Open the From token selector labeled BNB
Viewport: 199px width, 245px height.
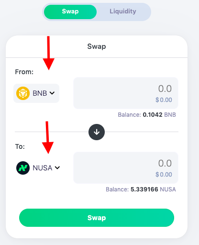pos(36,93)
